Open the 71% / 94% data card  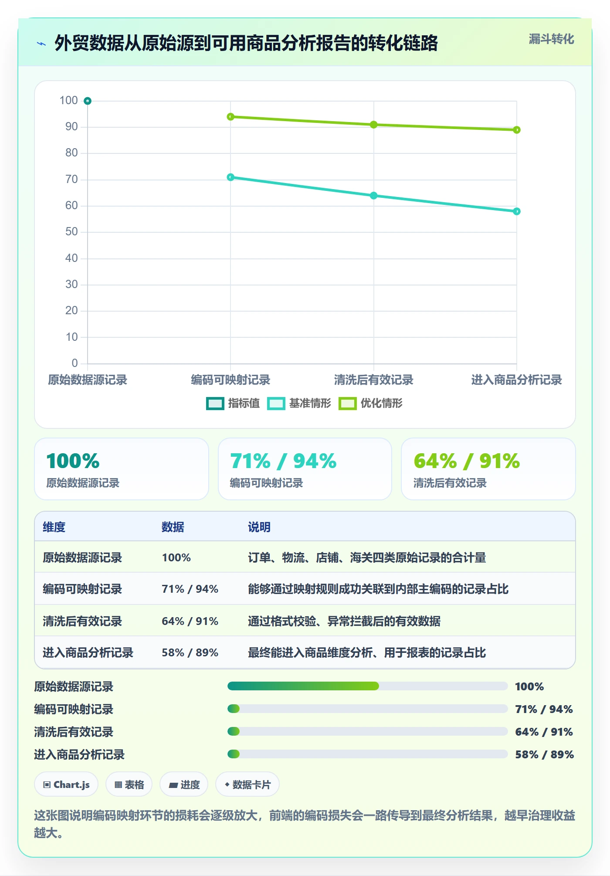pos(305,469)
